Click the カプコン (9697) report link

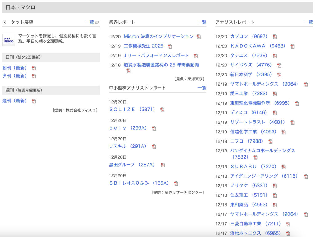pyautogui.click(x=249, y=36)
